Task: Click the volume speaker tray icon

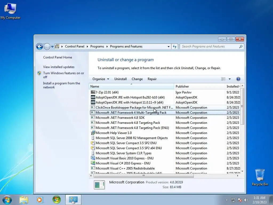Action: [x=246, y=200]
